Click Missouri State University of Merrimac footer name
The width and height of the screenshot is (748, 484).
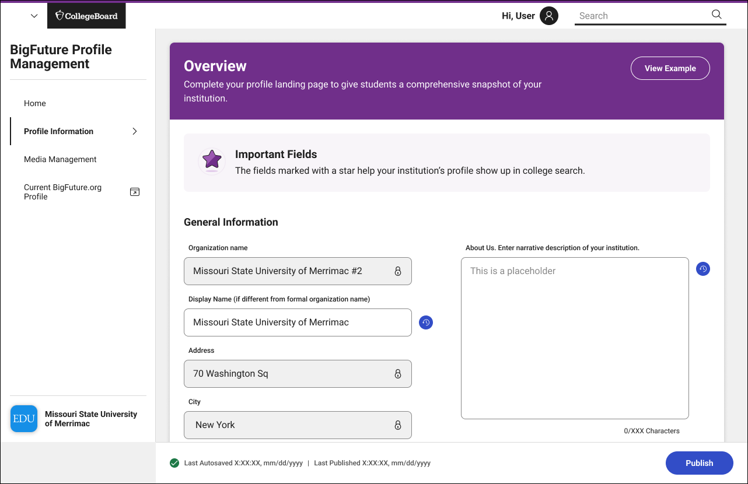click(x=91, y=419)
